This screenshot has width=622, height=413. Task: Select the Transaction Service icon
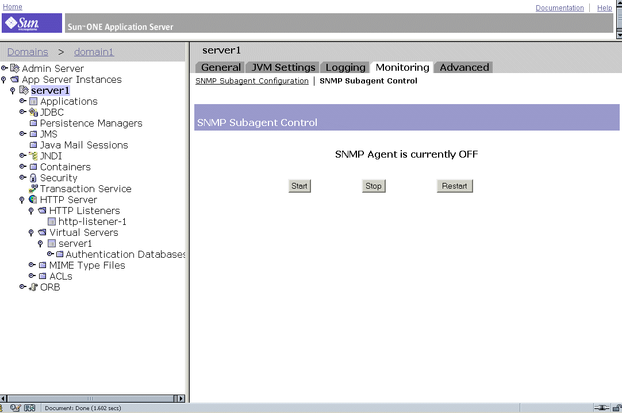pos(33,189)
